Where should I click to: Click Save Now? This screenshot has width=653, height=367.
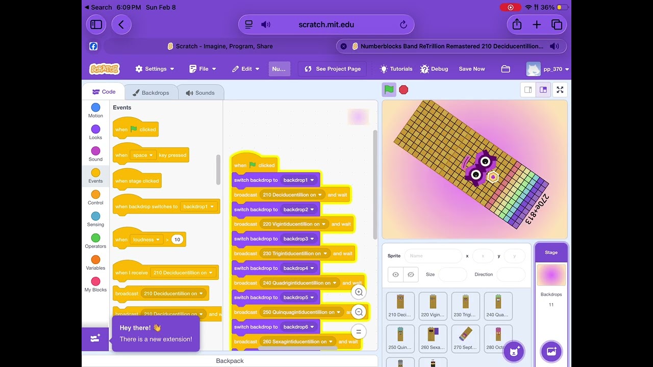pos(472,69)
